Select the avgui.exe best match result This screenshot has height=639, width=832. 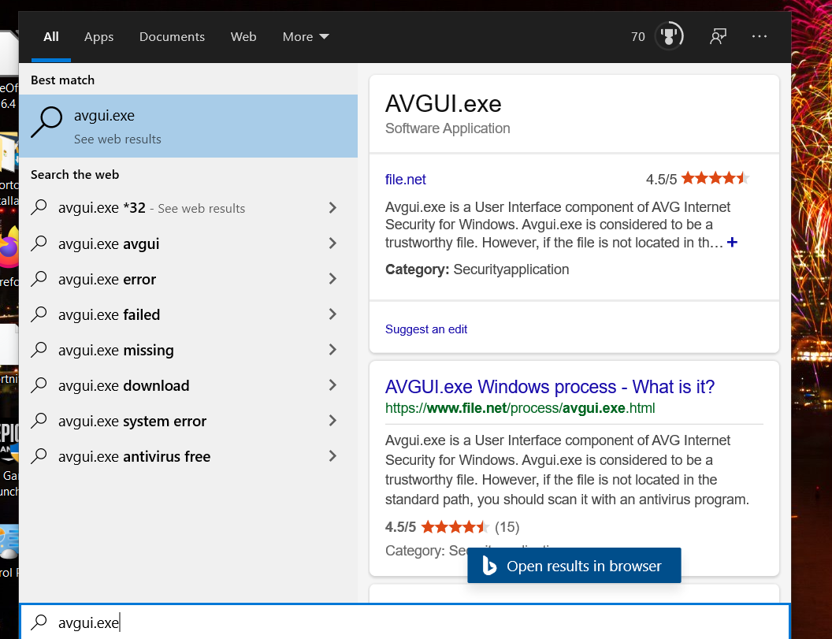coord(188,126)
